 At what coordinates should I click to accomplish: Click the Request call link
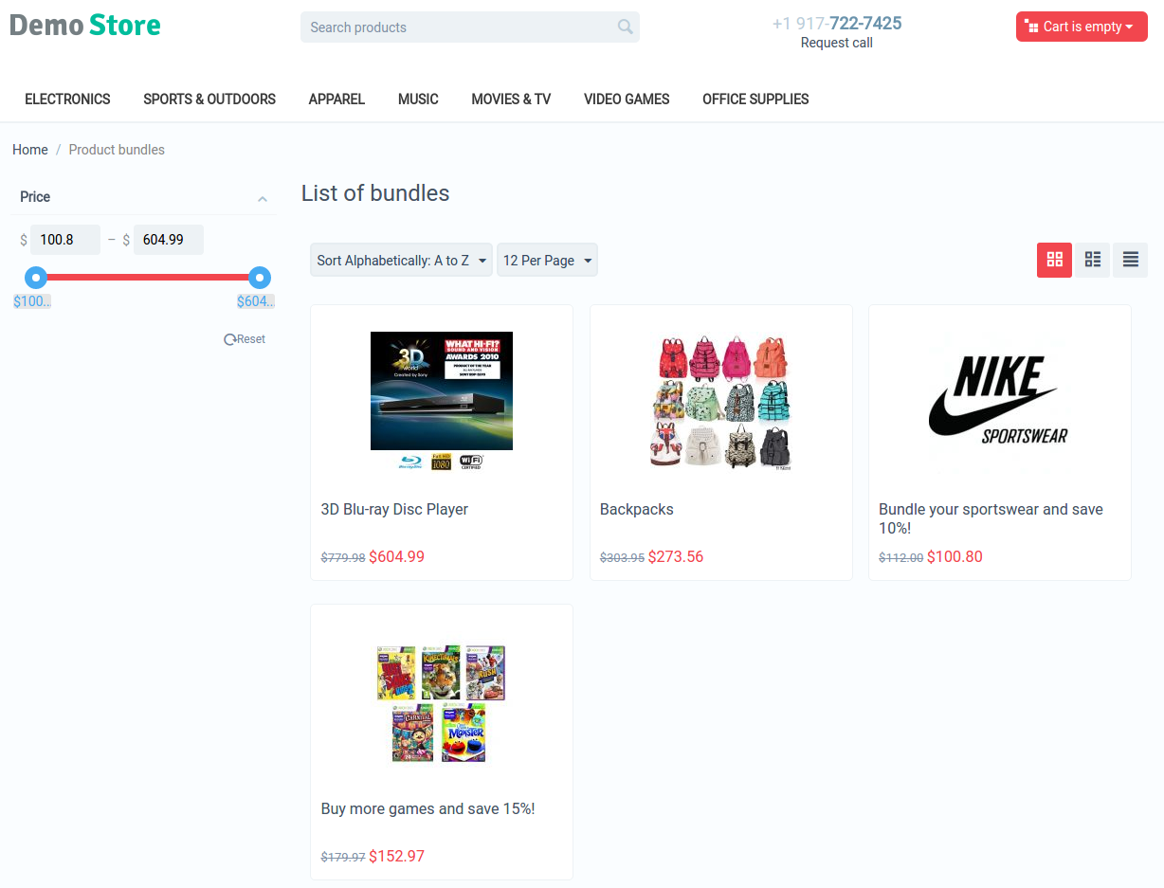[837, 43]
